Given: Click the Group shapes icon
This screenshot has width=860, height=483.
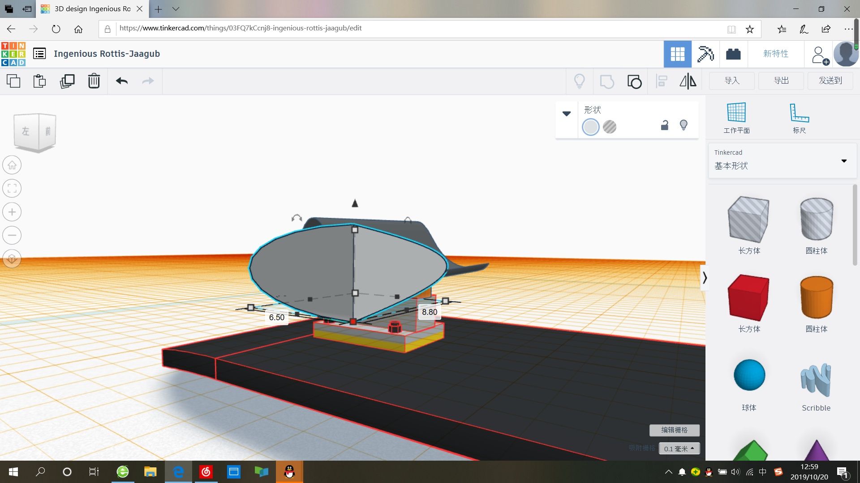Looking at the screenshot, I should click(x=607, y=81).
